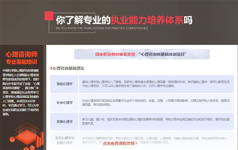Click the sidebar paragraph starting 中国科学院心理研究所

pyautogui.click(x=22, y=92)
